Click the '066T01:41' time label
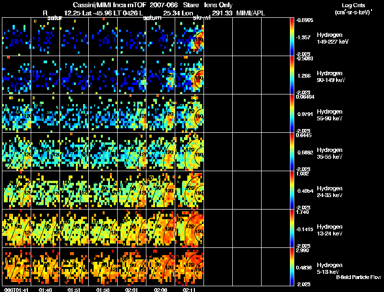Viewport: 384px width, 292px height. point(16,290)
